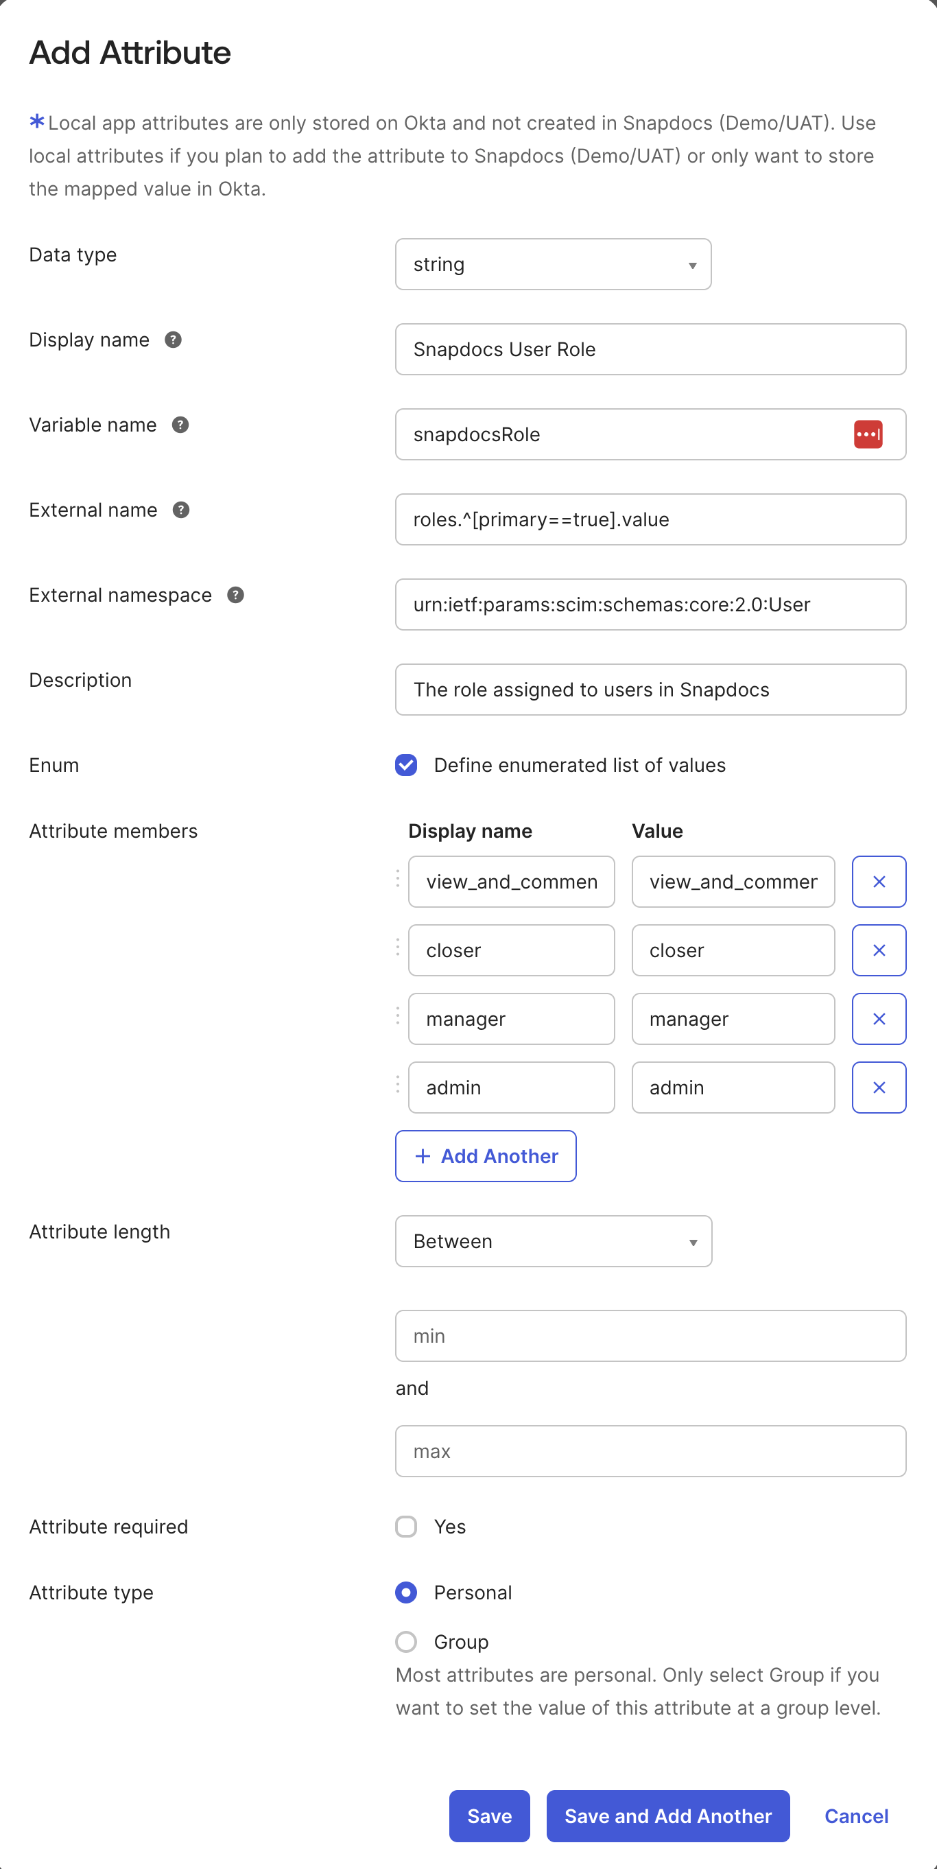Click the min length input field

coord(650,1335)
